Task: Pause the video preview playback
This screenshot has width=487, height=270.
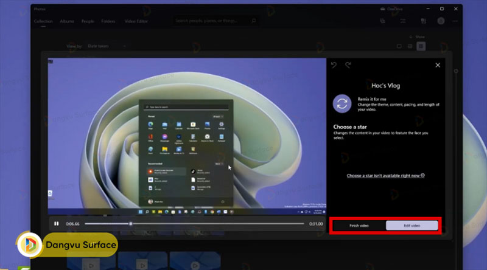Action: click(56, 224)
